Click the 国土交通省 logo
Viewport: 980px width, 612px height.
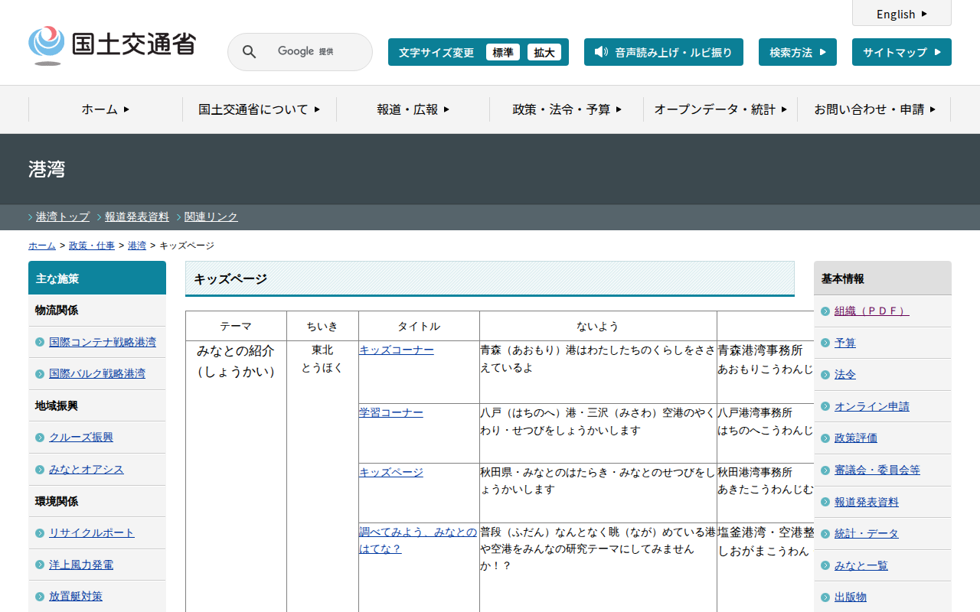pyautogui.click(x=112, y=46)
